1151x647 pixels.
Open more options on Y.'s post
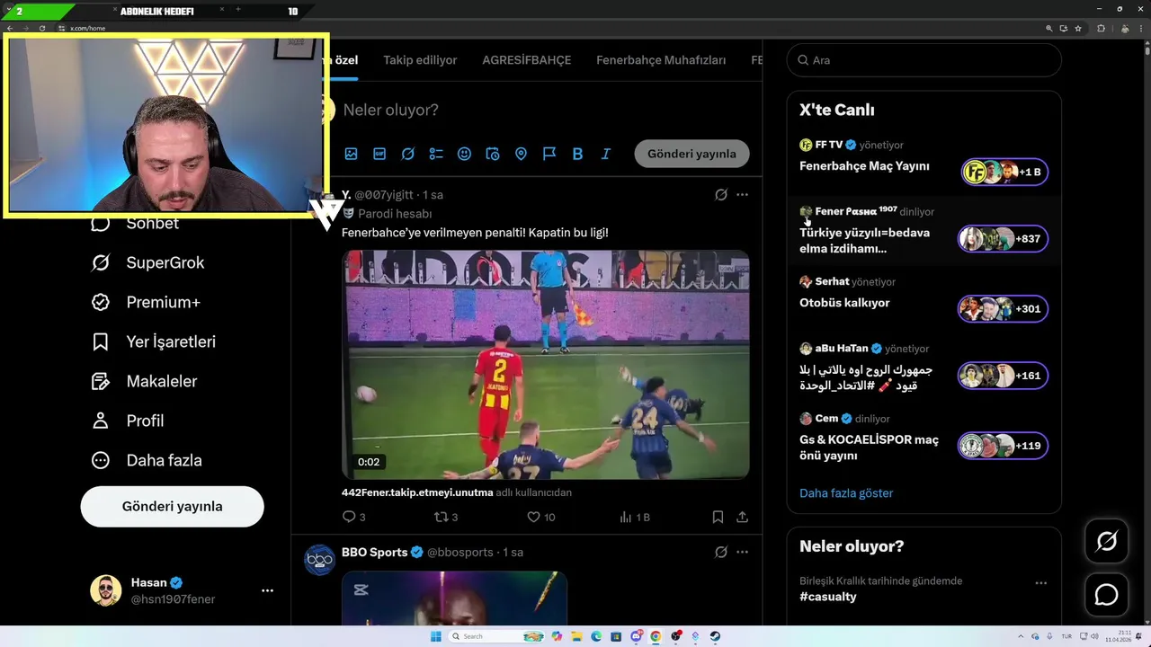[742, 194]
